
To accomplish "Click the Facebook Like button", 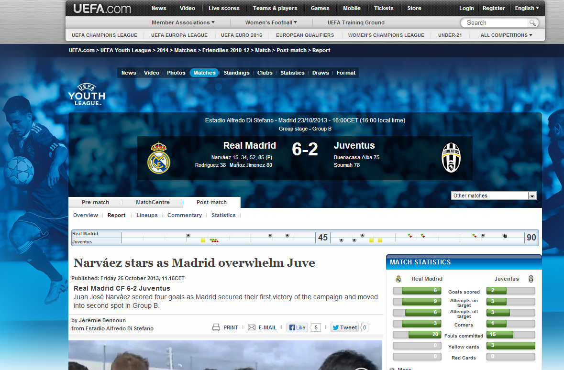I will tap(297, 327).
